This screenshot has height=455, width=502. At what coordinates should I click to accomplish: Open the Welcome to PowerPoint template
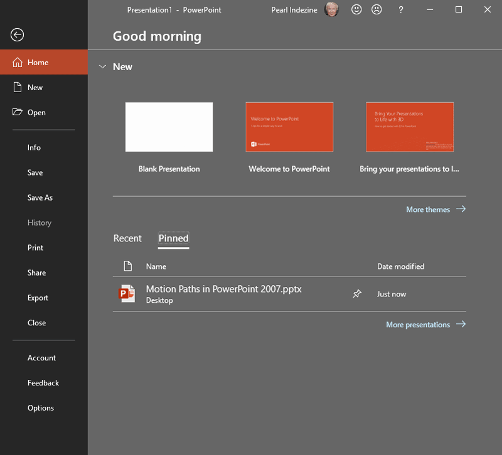(x=289, y=127)
